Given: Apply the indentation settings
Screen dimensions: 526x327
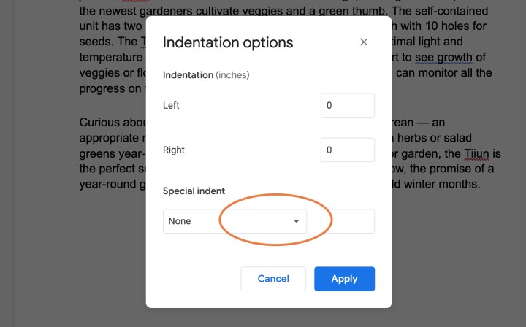Looking at the screenshot, I should pyautogui.click(x=344, y=278).
